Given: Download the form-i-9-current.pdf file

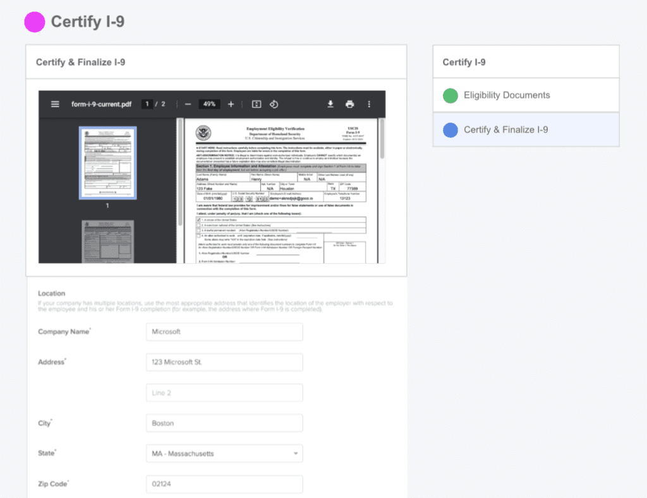Looking at the screenshot, I should click(330, 104).
